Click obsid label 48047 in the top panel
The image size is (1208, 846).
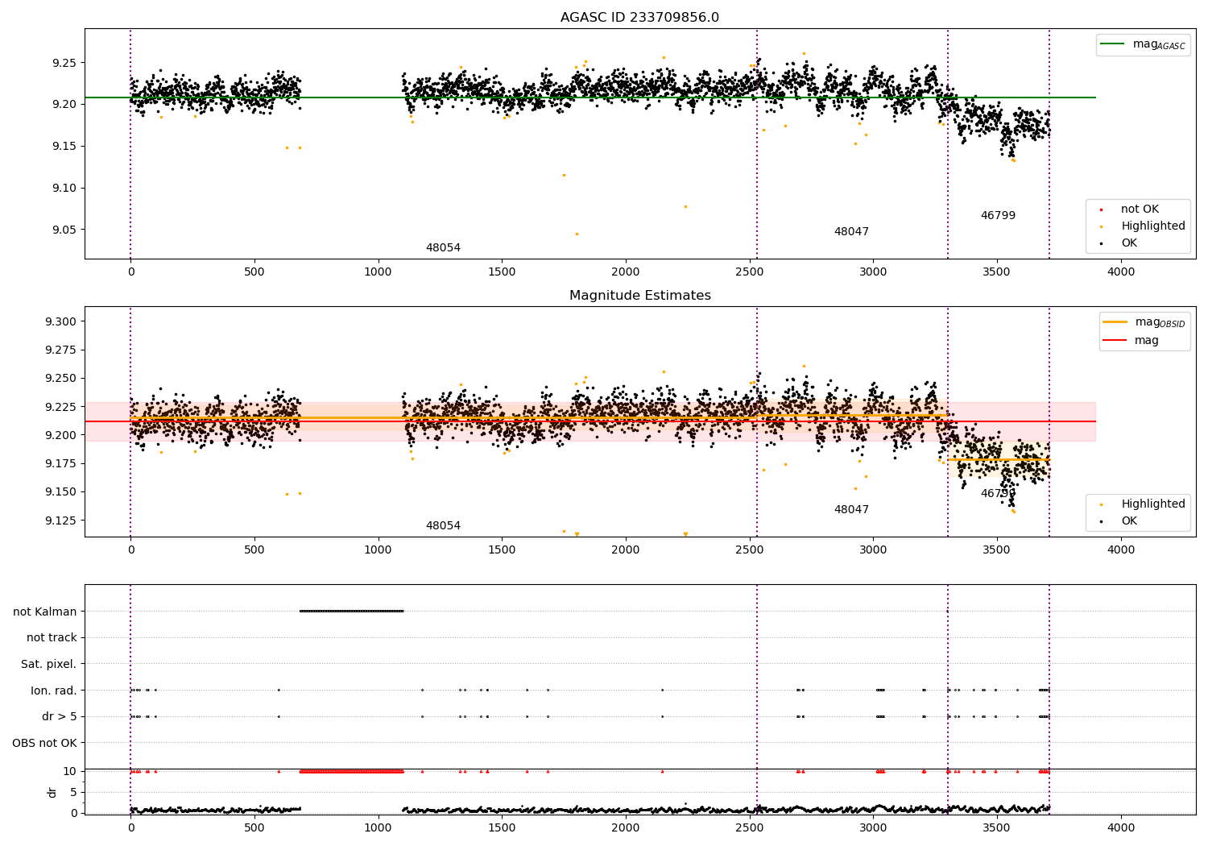[851, 231]
